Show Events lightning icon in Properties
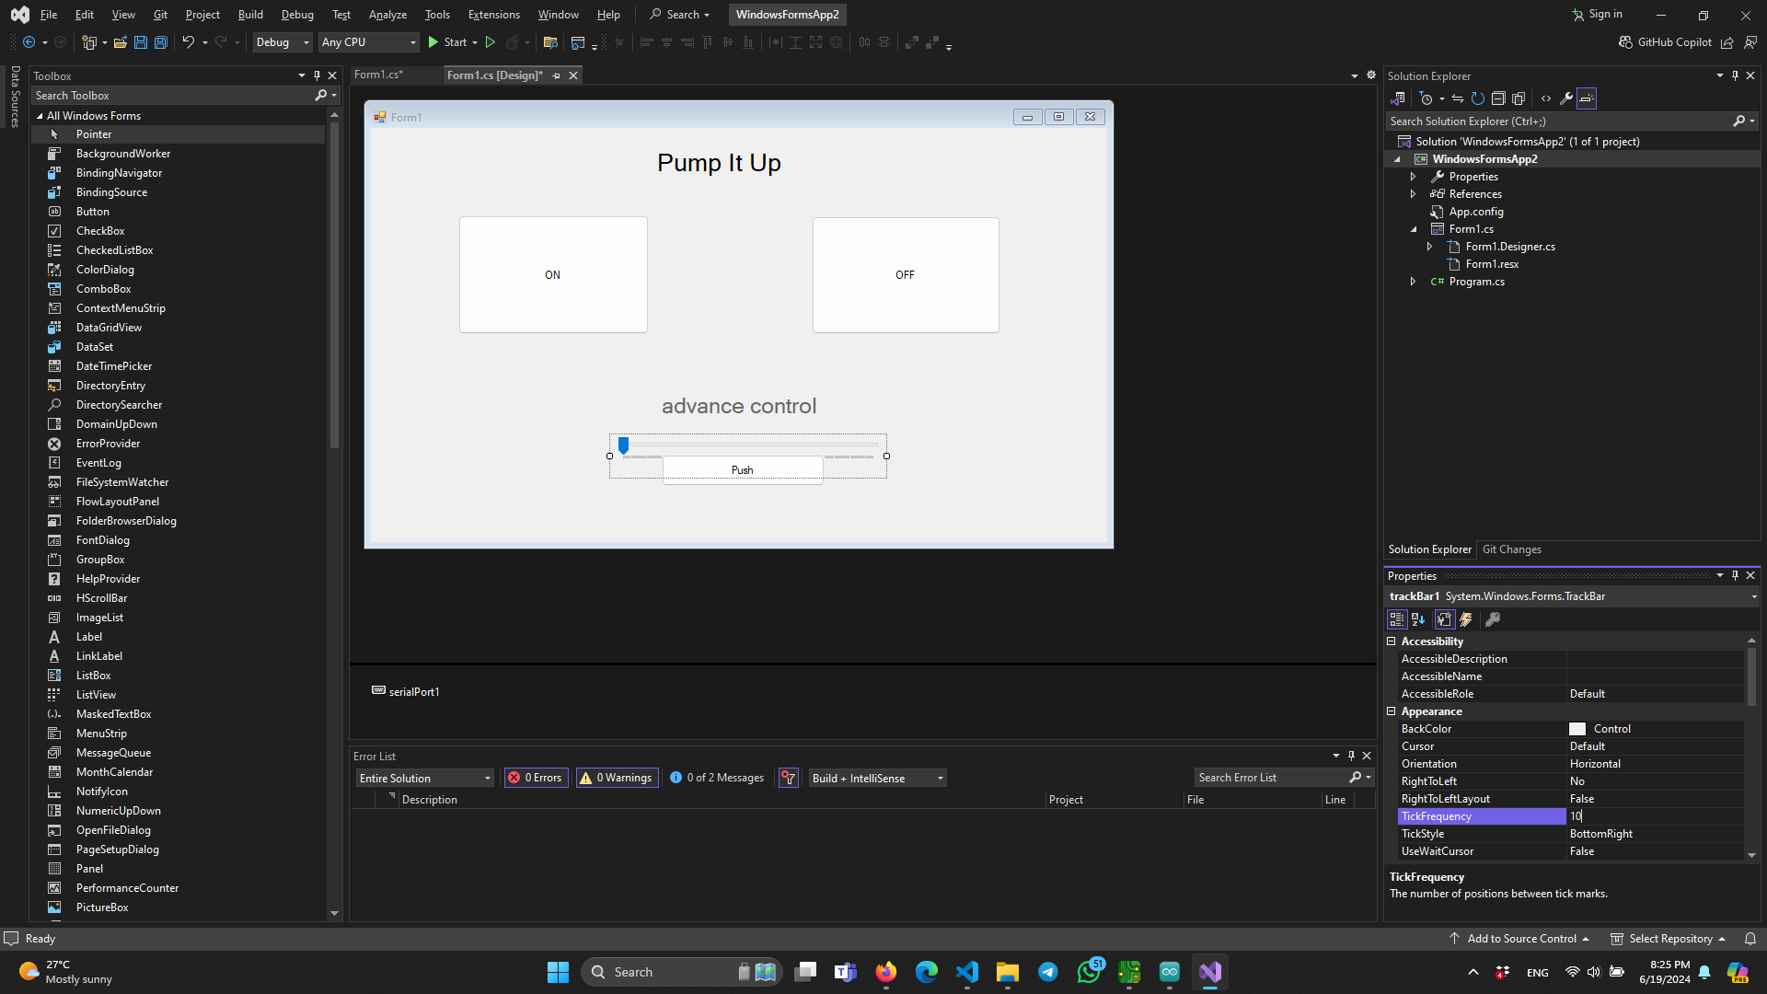1767x994 pixels. 1466,620
